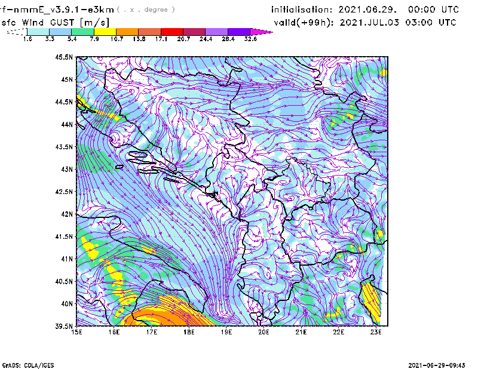Click the legend value 5.4

[x=72, y=39]
